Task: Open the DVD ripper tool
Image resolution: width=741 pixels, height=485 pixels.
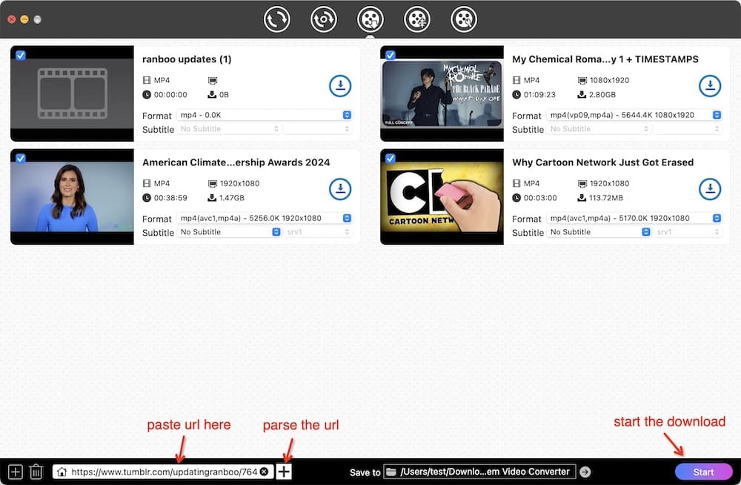Action: [324, 19]
